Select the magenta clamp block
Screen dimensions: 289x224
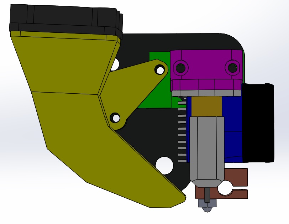(x=206, y=71)
